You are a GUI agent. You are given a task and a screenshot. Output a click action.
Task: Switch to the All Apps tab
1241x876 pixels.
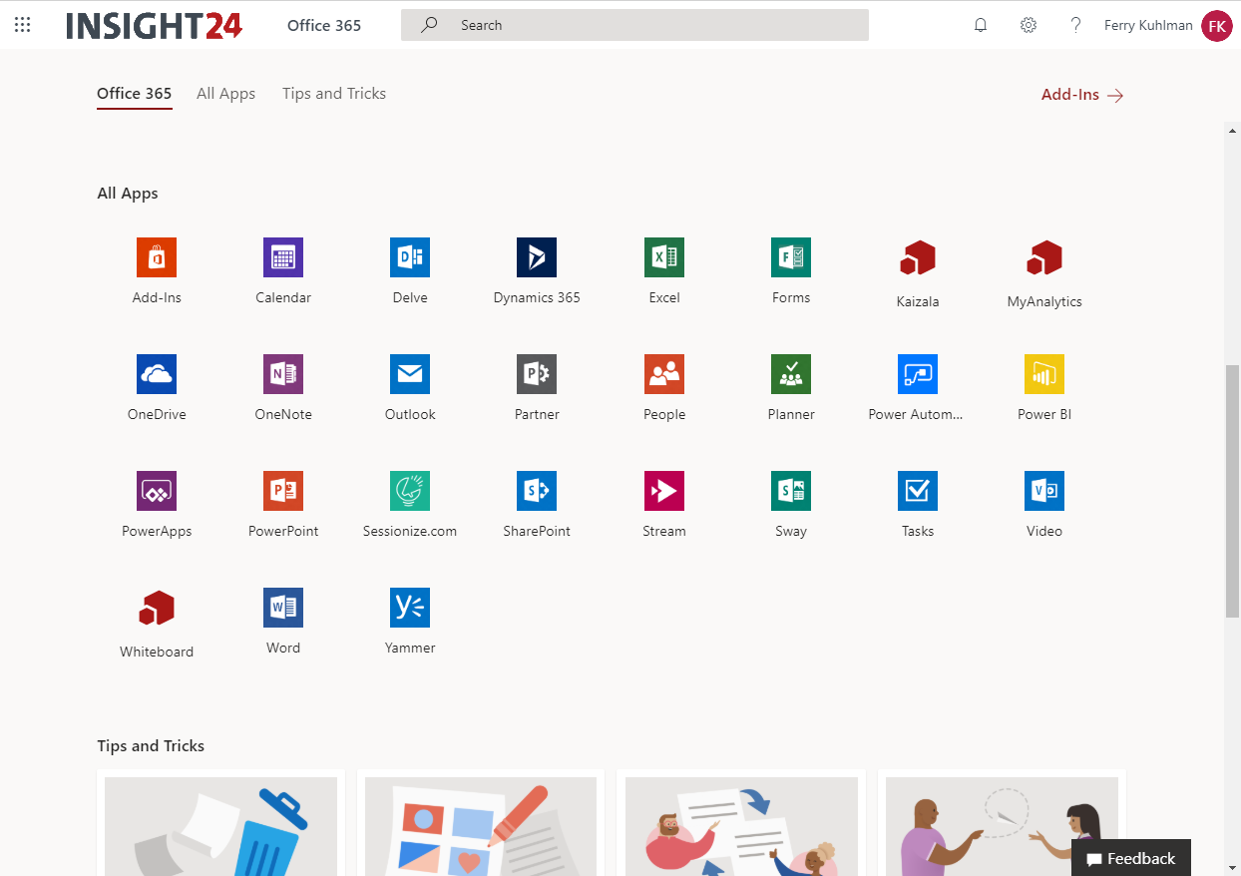click(x=226, y=94)
